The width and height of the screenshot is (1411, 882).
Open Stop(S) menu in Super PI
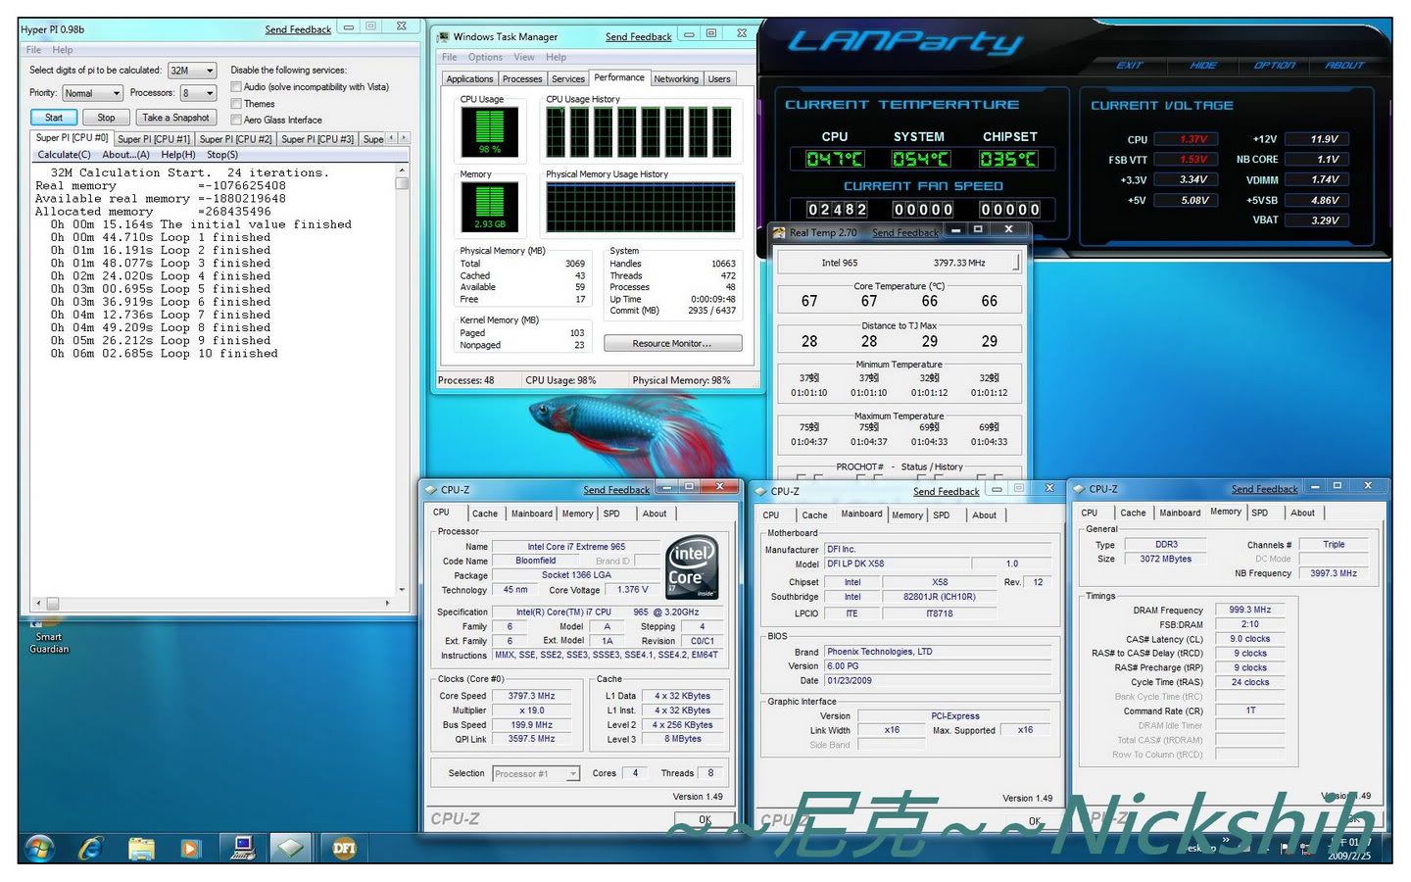click(222, 155)
